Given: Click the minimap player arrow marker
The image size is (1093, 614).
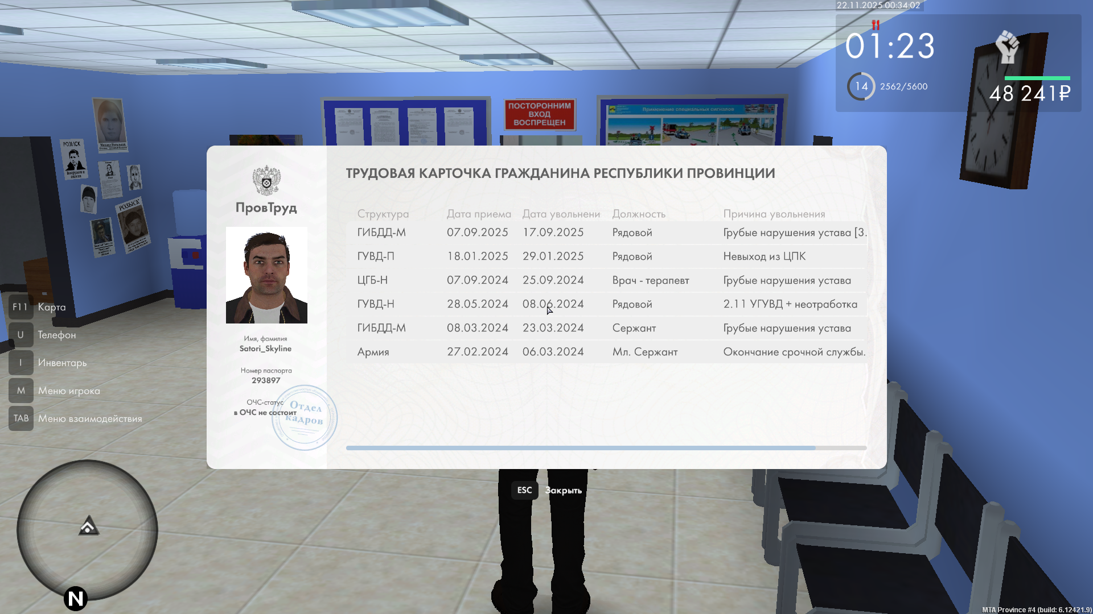Looking at the screenshot, I should click(88, 526).
